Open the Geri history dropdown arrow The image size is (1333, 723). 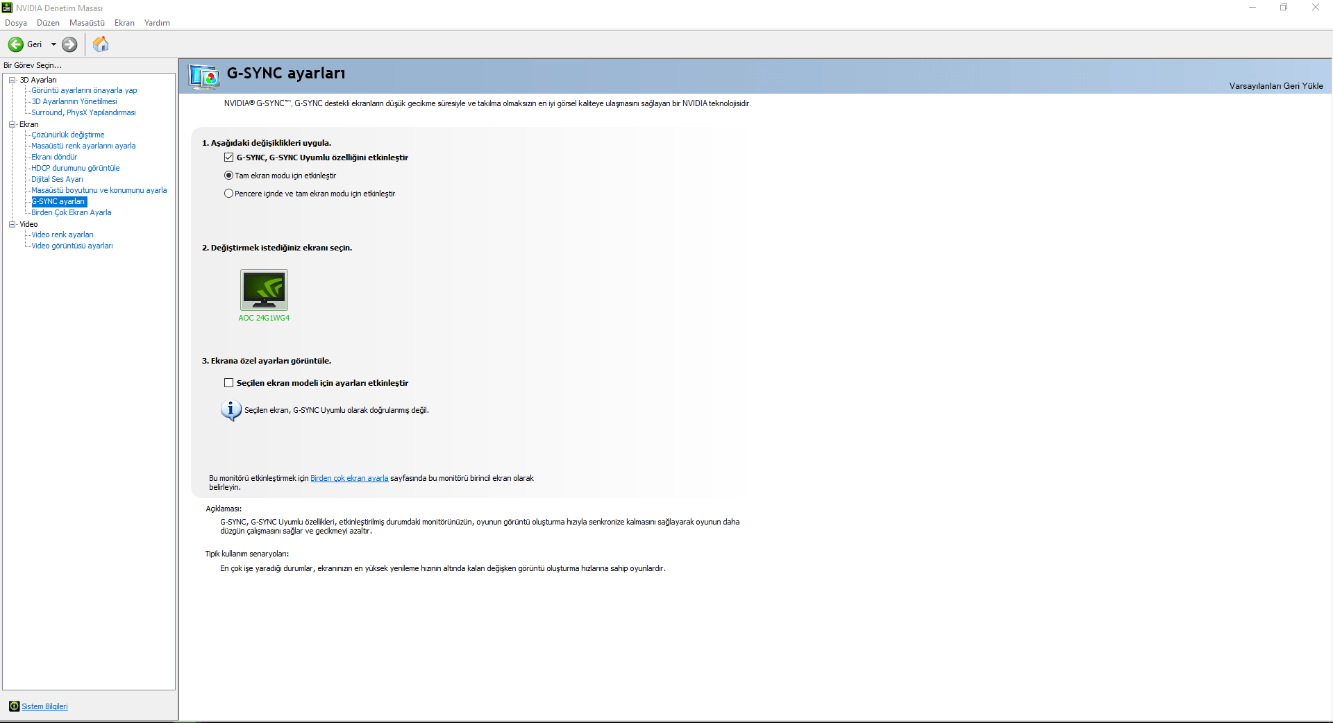[53, 44]
